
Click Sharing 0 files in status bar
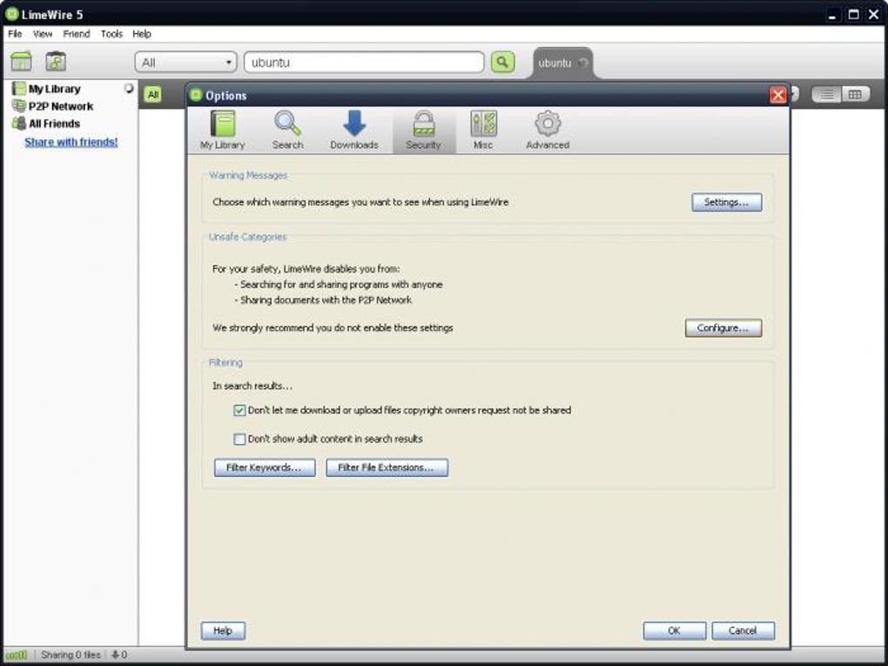click(x=71, y=656)
